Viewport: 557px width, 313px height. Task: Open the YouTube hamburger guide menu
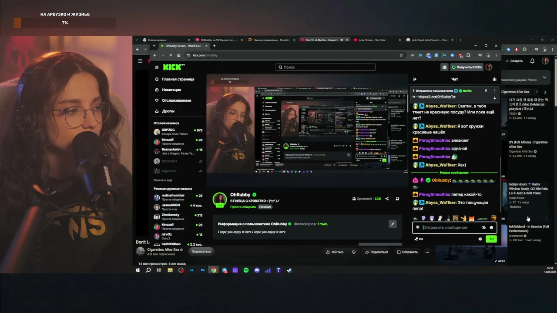point(140,61)
